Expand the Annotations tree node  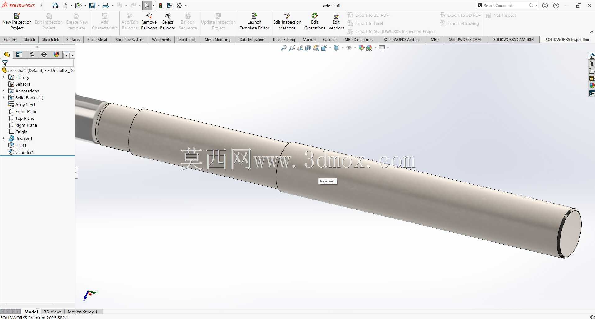pos(4,91)
